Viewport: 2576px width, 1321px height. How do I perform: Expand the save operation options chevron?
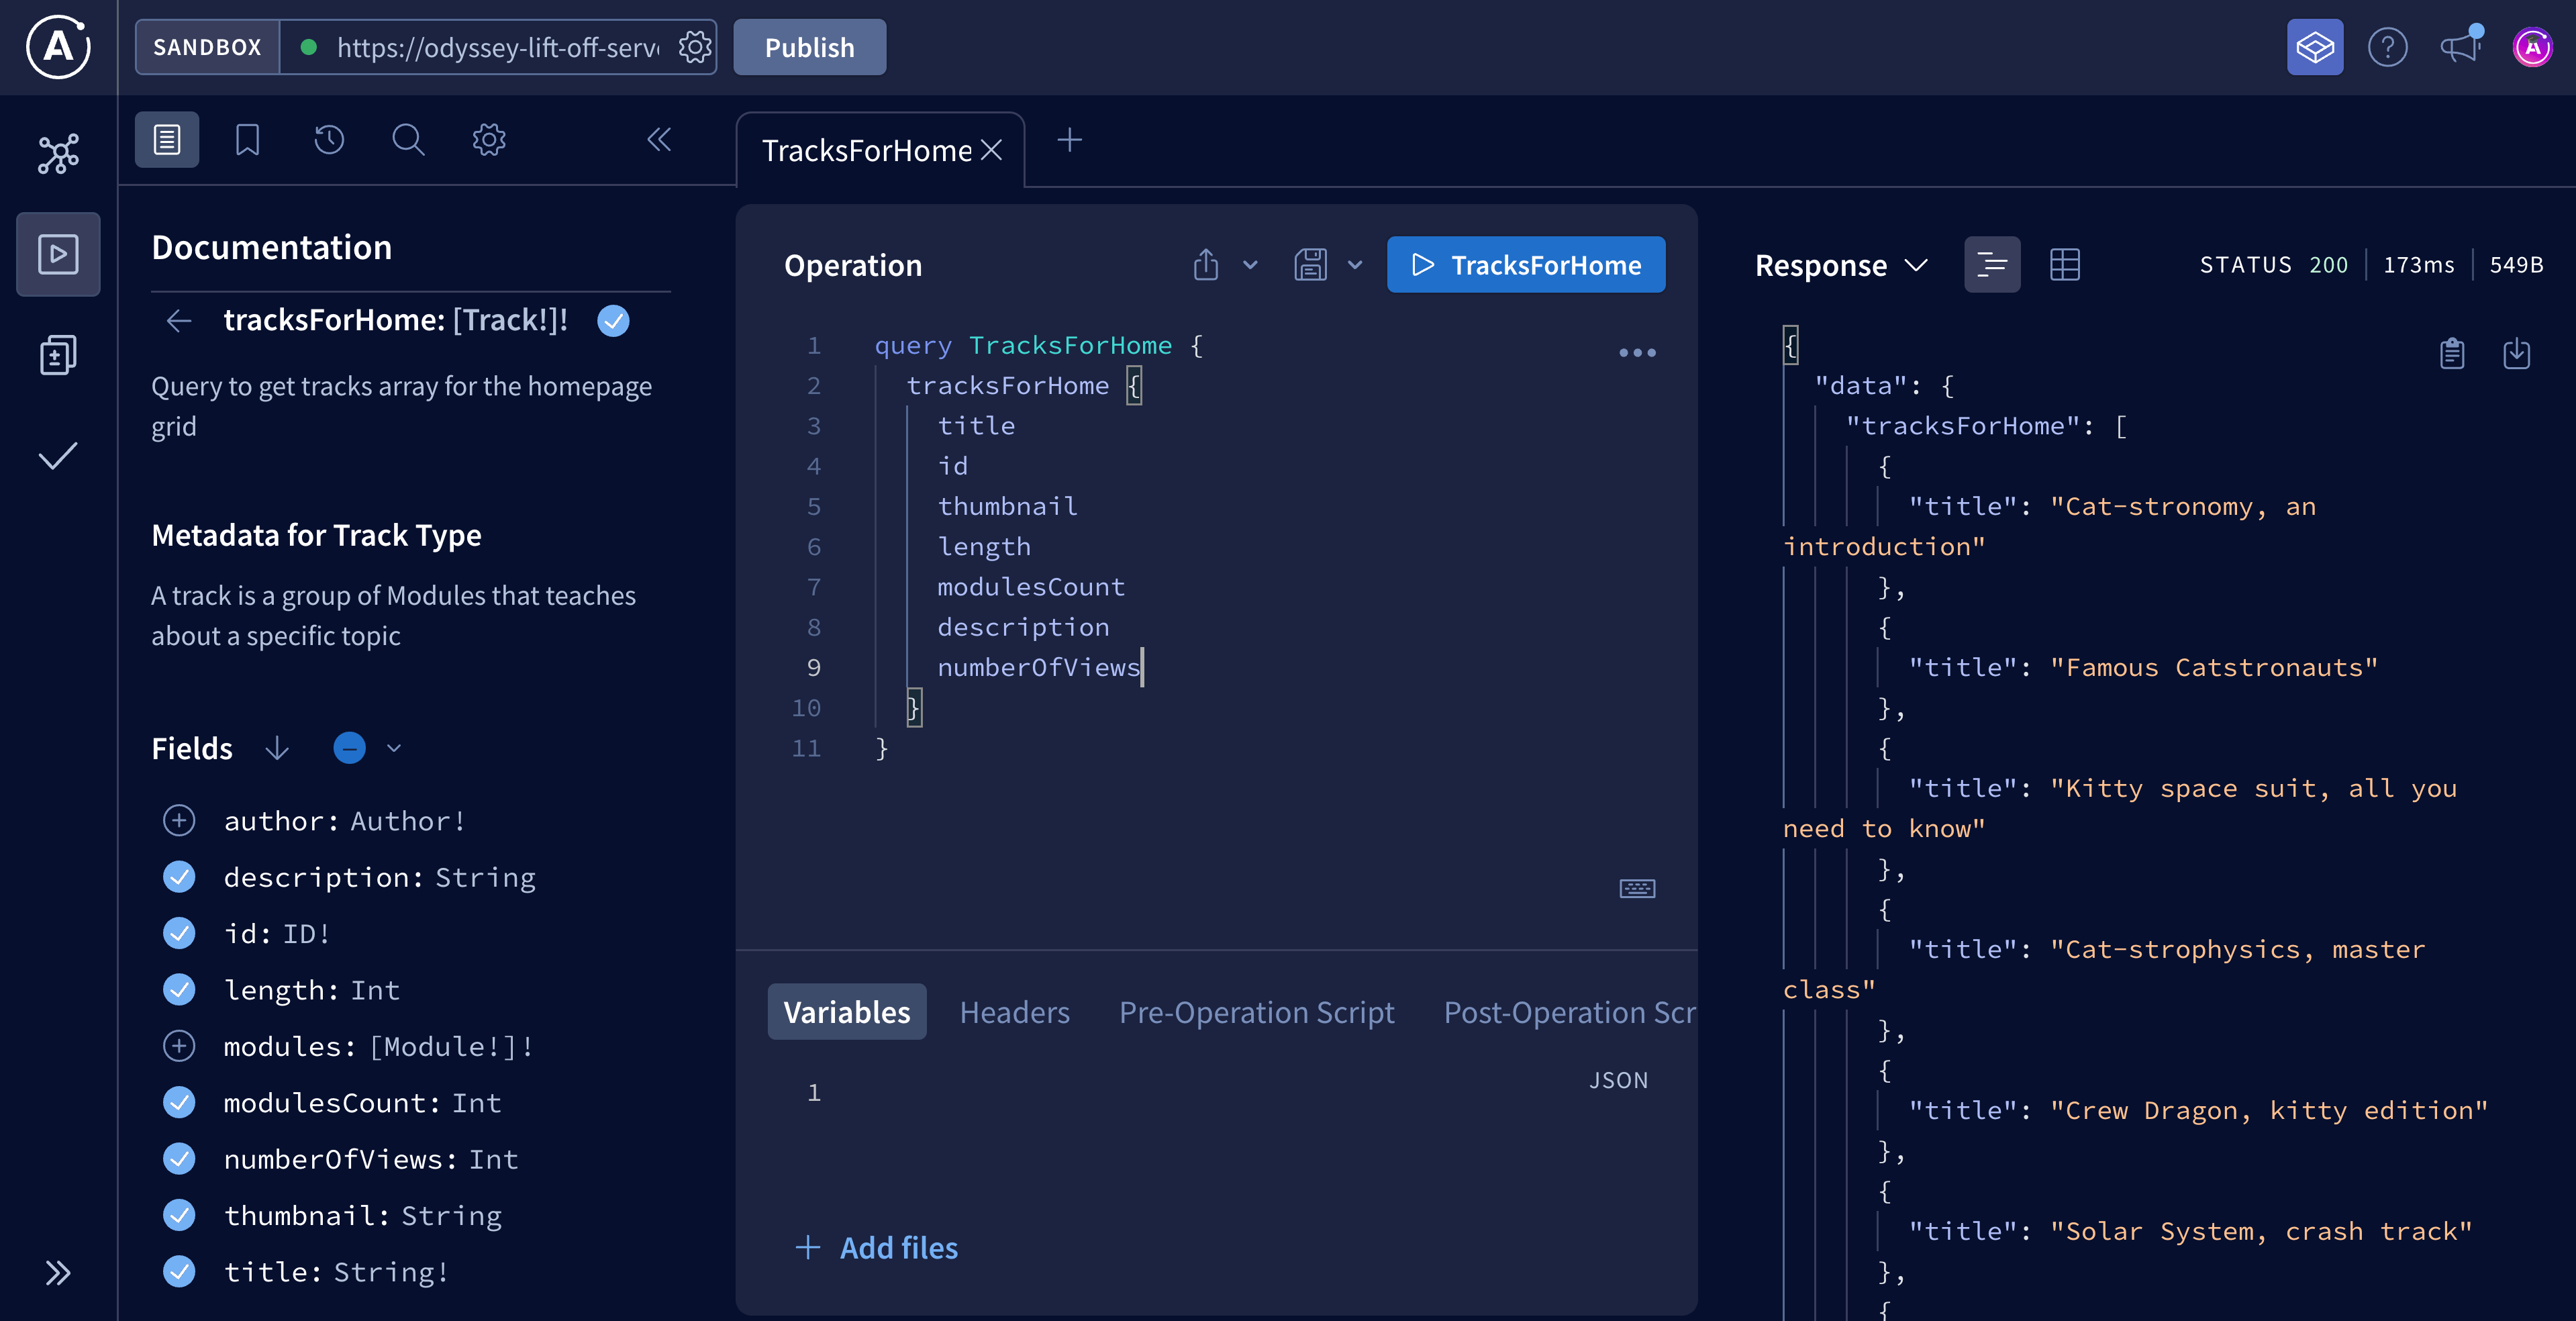1355,265
